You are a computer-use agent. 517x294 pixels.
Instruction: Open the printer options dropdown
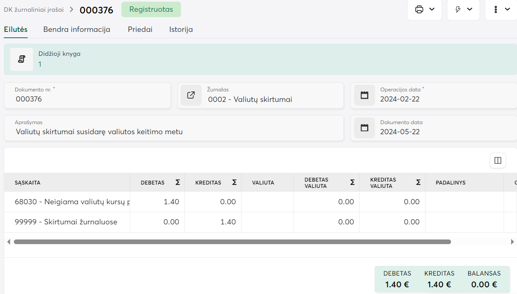[424, 9]
